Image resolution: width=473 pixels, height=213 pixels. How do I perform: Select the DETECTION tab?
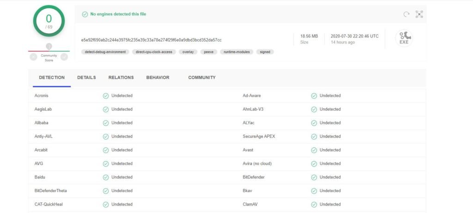click(52, 78)
